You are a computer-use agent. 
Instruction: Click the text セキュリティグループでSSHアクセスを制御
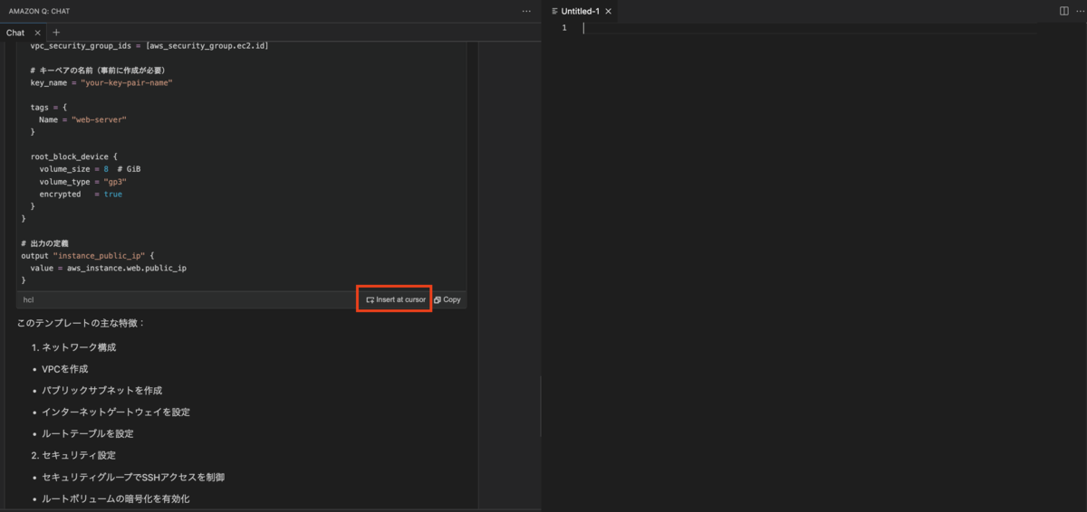click(x=132, y=477)
